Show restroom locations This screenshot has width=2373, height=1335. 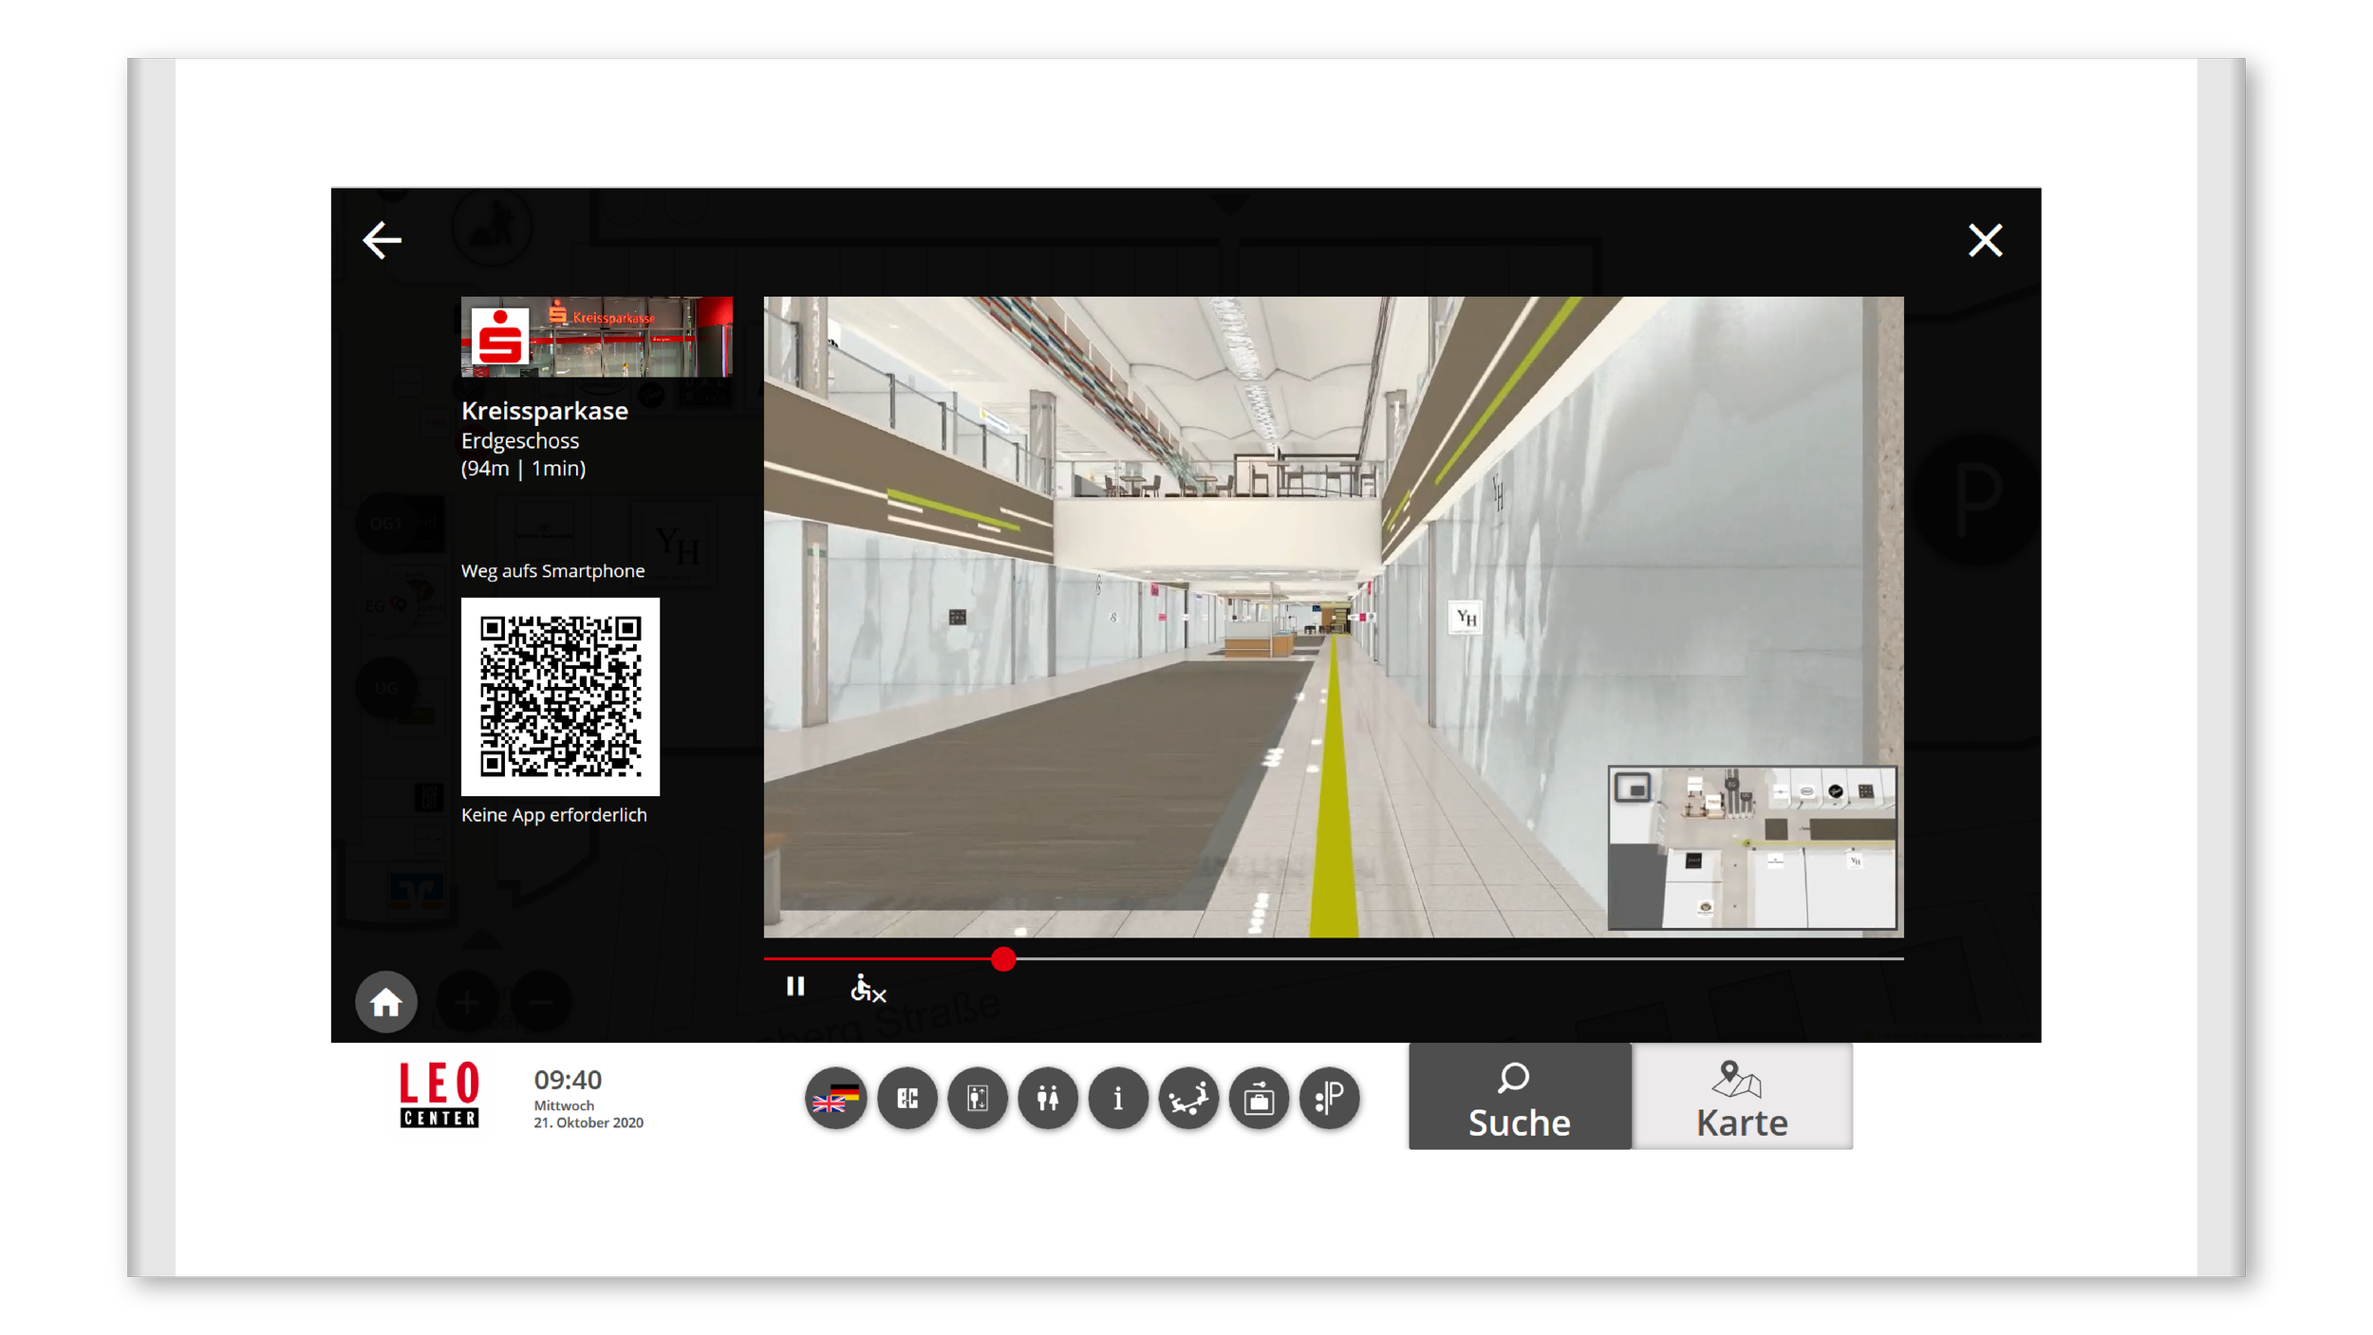click(1048, 1098)
